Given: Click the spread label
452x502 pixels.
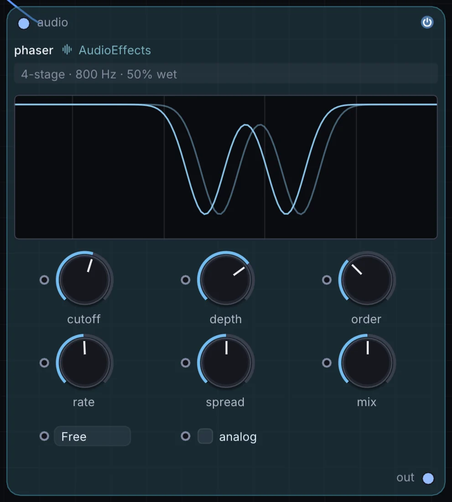Looking at the screenshot, I should point(225,403).
